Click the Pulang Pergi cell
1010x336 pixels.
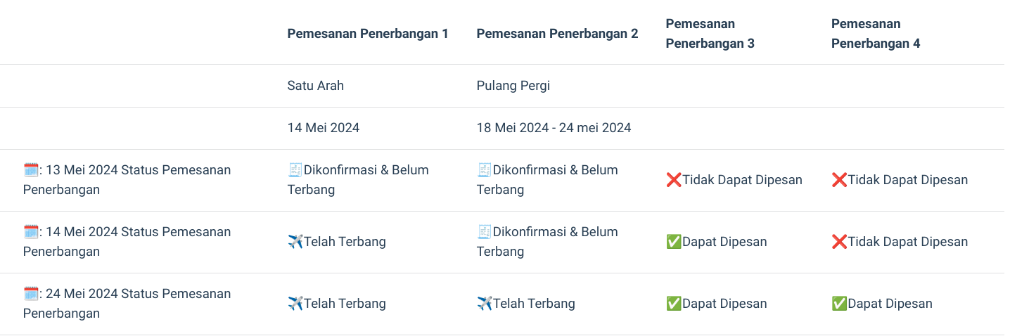click(x=513, y=86)
